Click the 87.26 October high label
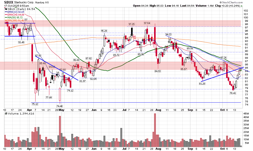 click(224, 57)
